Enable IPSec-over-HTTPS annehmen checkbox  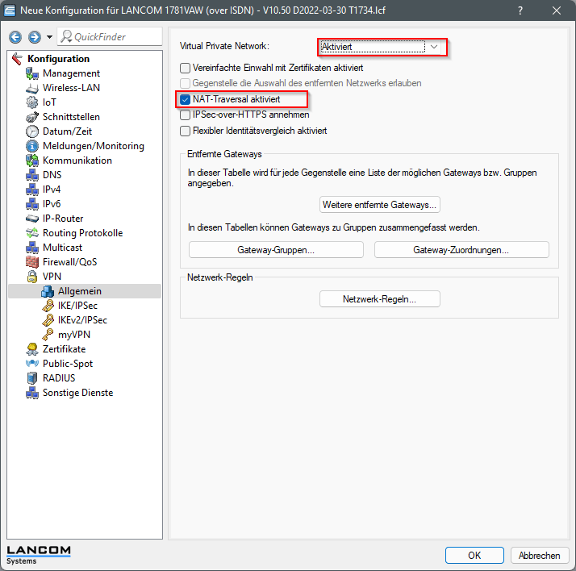(186, 115)
